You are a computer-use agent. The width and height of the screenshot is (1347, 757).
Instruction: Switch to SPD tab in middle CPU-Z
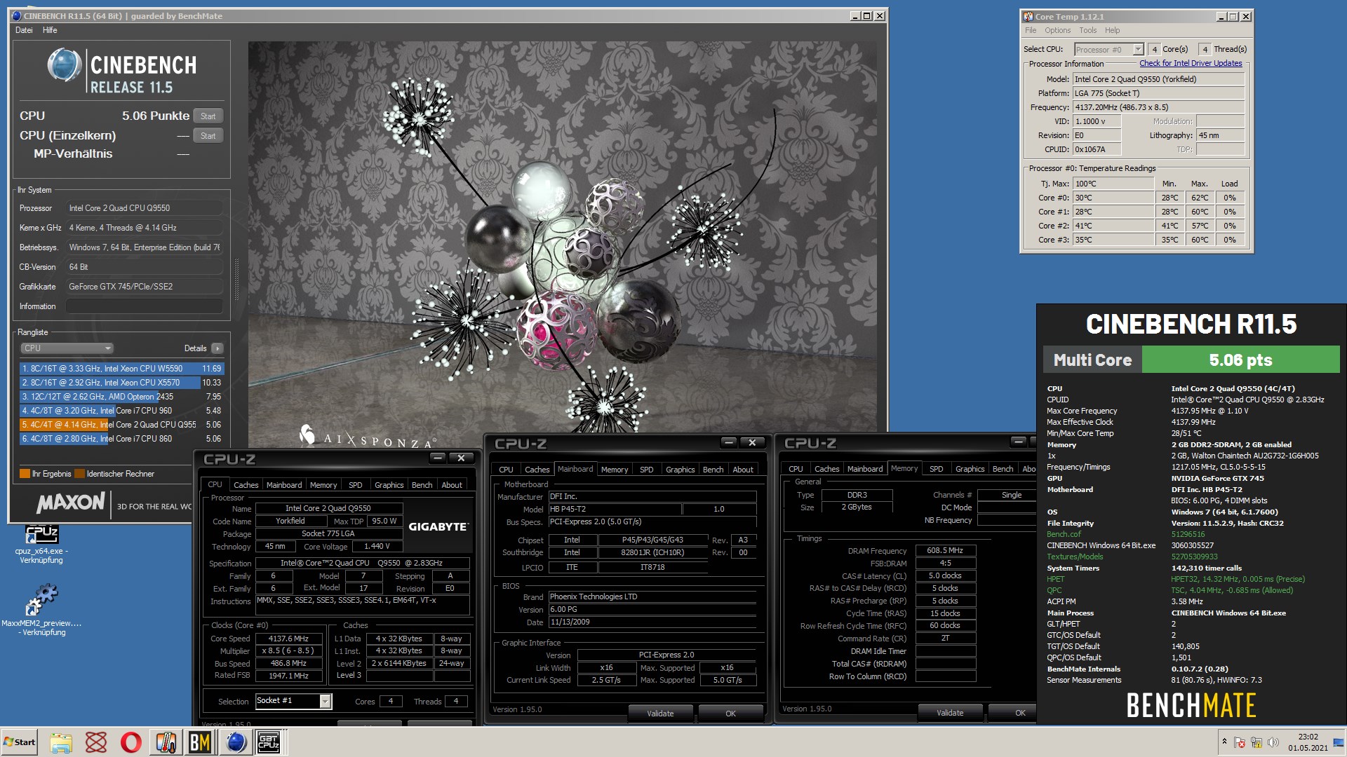[x=647, y=470]
